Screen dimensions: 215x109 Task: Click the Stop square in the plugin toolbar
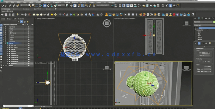click(x=133, y=15)
